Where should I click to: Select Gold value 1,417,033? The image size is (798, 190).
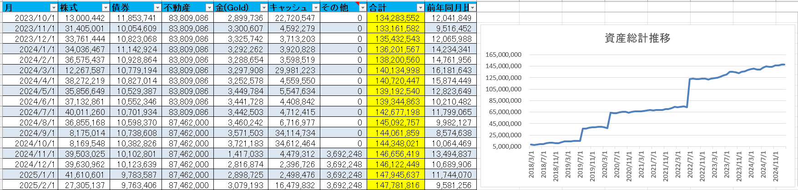tap(241, 154)
